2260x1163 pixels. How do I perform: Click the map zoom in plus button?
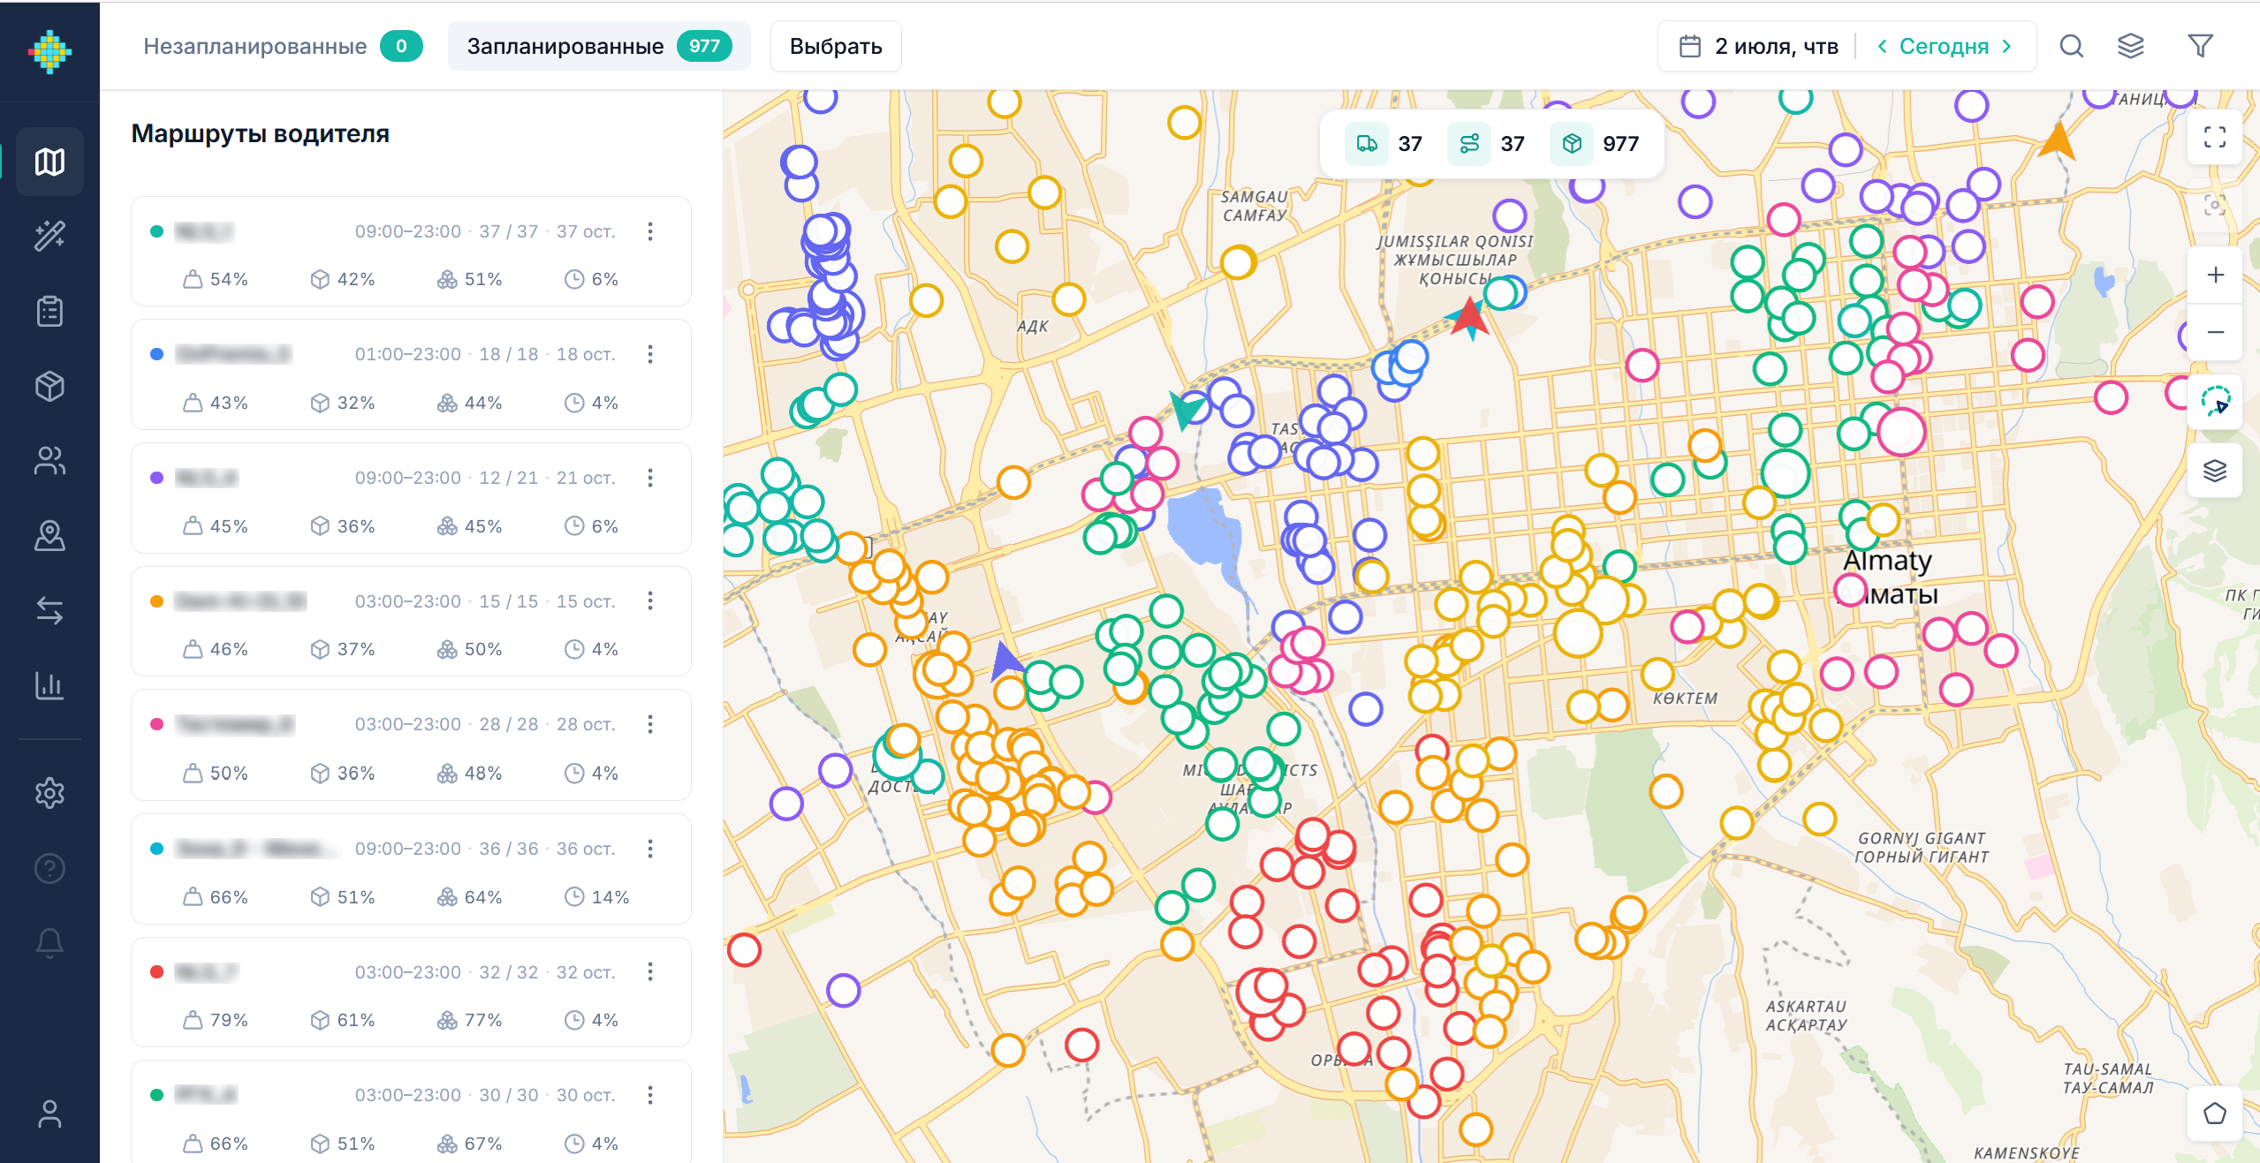(x=2215, y=275)
